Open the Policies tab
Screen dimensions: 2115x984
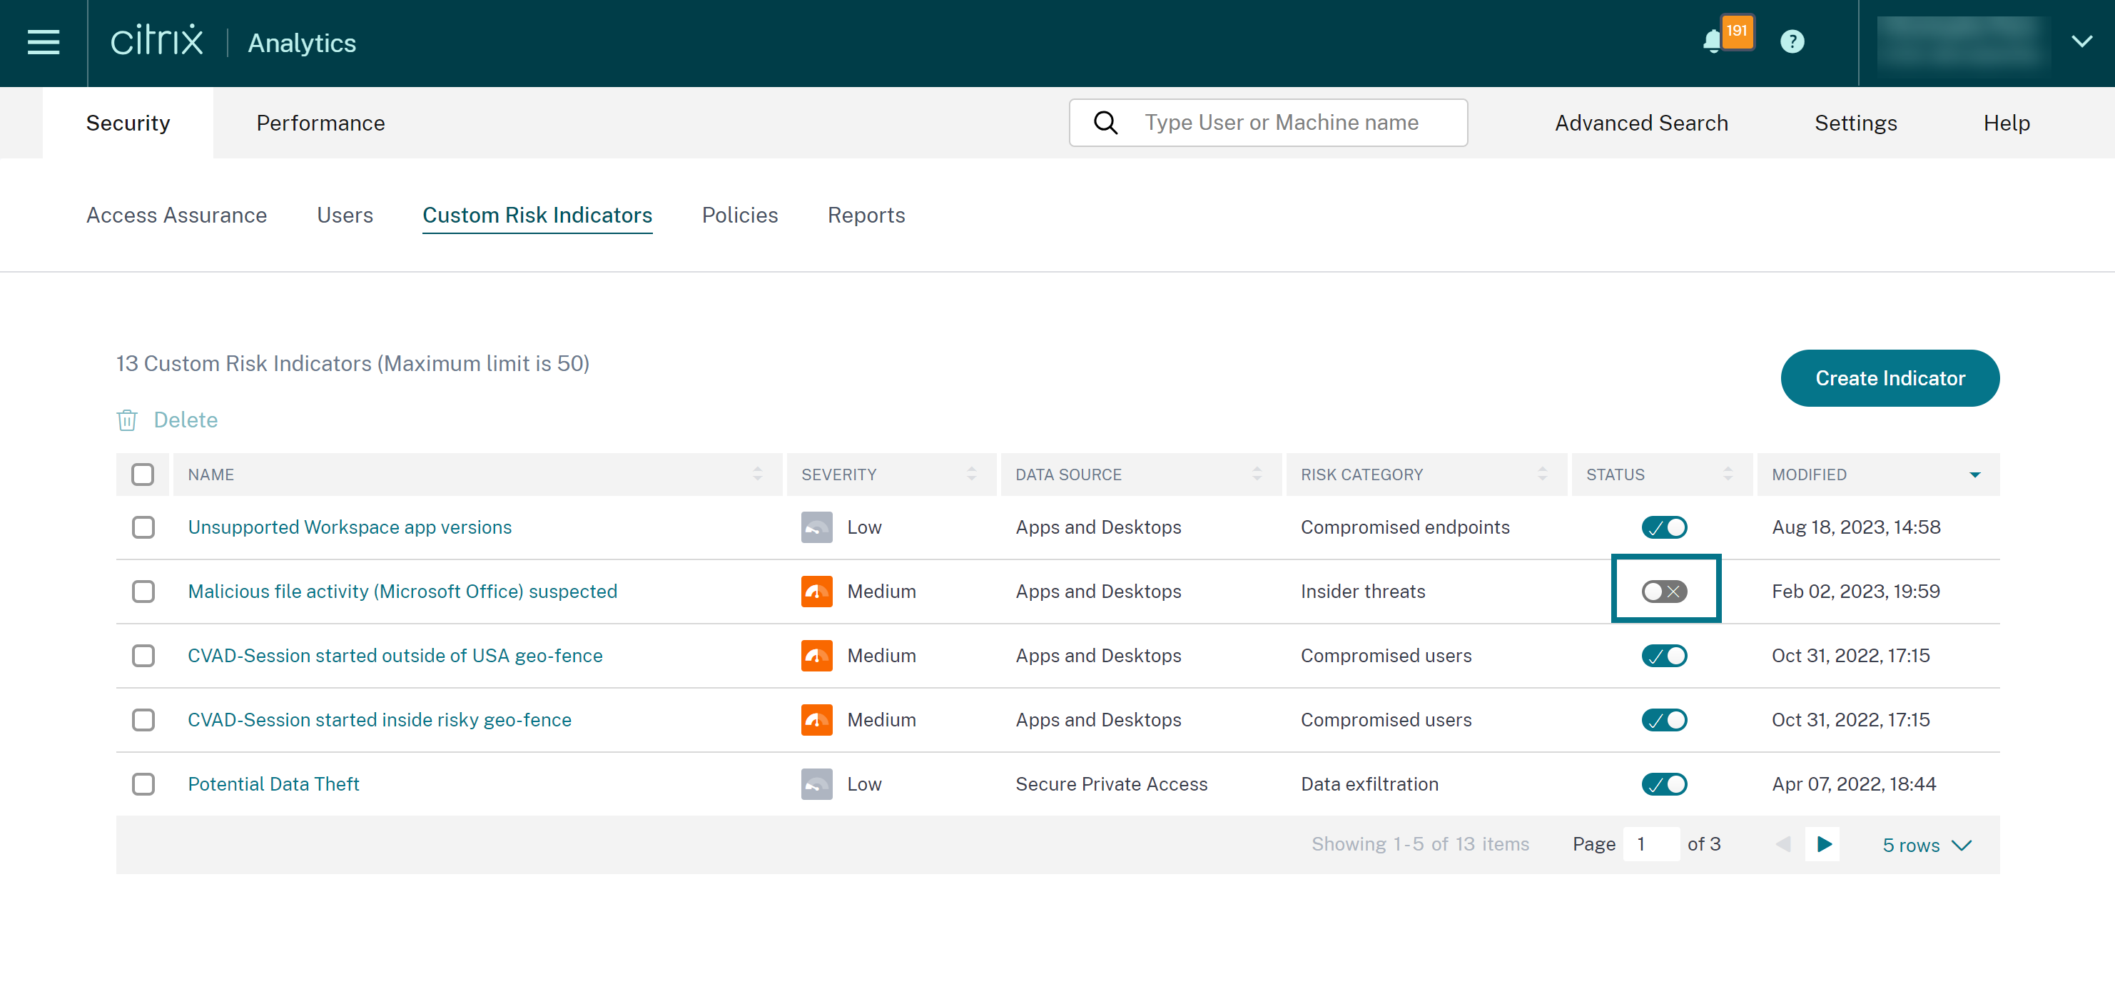739,215
